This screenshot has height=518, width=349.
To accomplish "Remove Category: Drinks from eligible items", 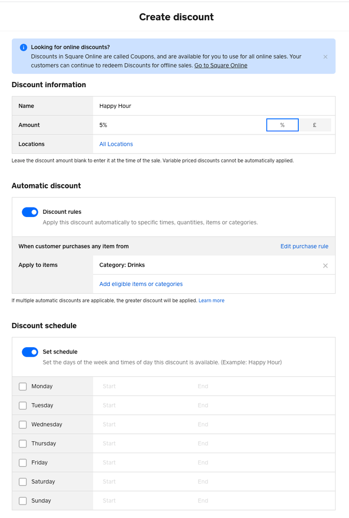I will coord(325,266).
